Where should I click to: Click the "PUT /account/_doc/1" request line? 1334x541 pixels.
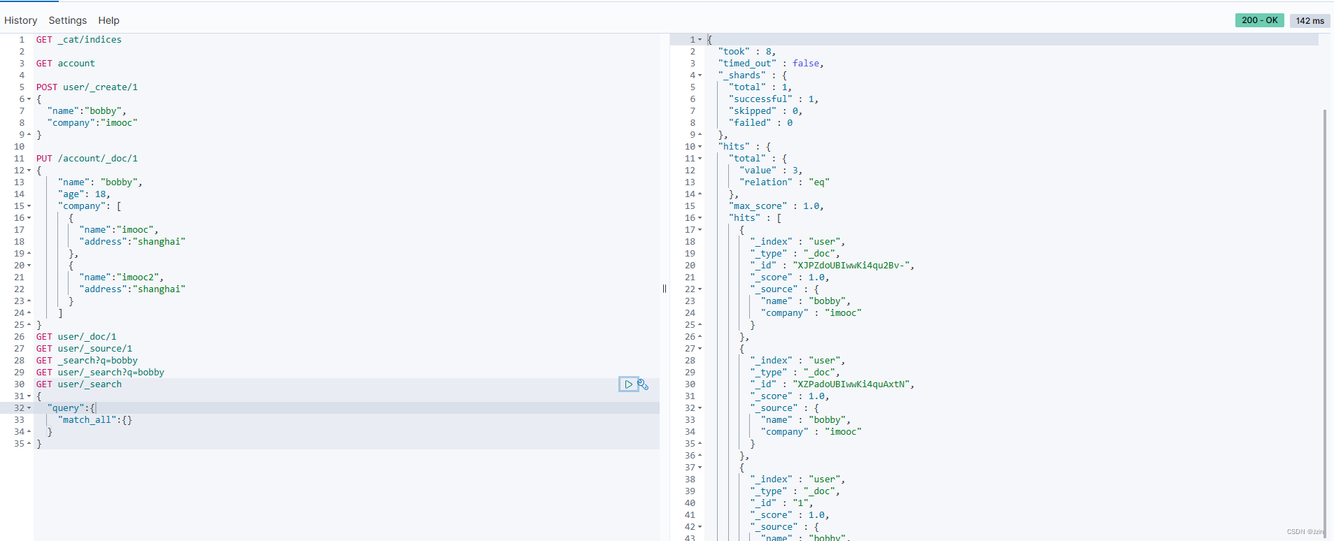point(87,159)
